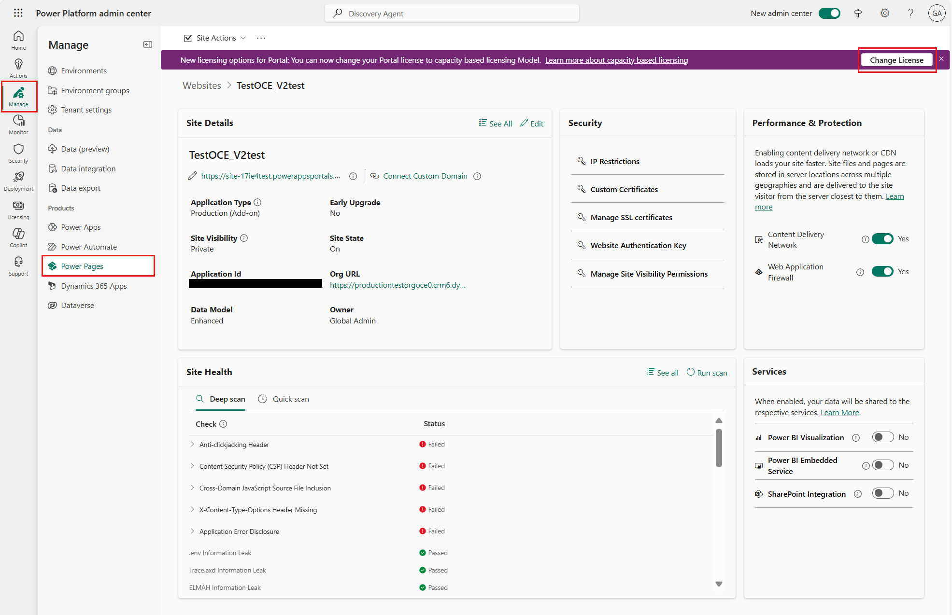The width and height of the screenshot is (952, 615).
Task: Expand the Anti-clickjacking Header row
Action: pos(192,445)
